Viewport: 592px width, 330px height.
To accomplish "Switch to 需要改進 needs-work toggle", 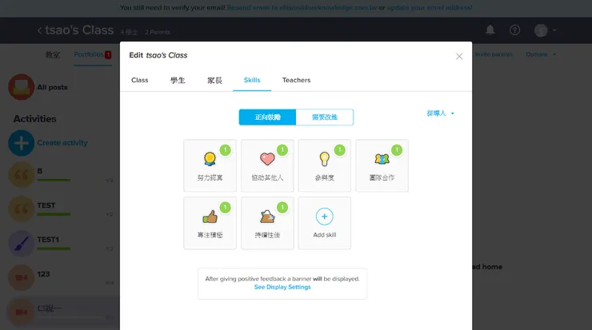I will (x=325, y=117).
